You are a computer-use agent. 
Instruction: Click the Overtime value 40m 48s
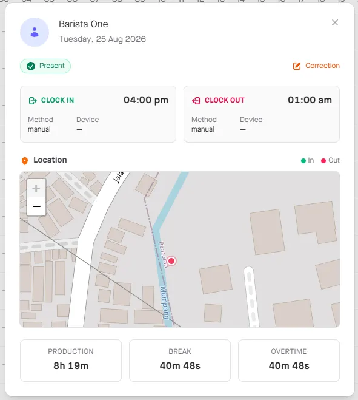(289, 366)
